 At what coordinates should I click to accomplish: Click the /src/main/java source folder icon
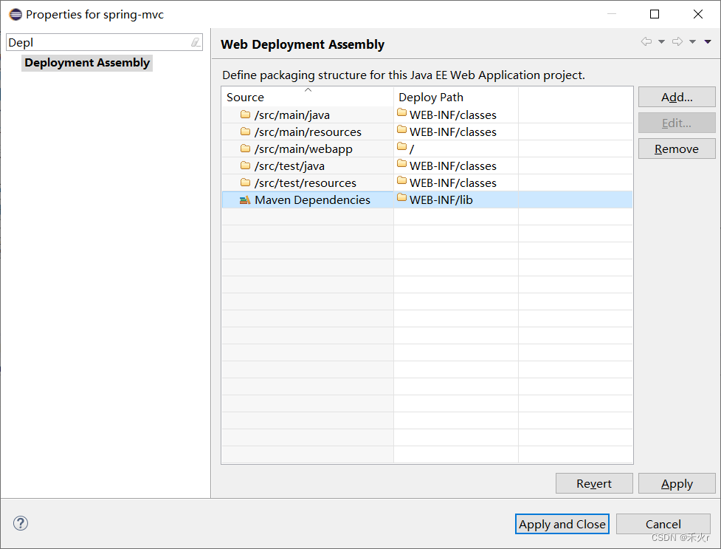(x=245, y=115)
